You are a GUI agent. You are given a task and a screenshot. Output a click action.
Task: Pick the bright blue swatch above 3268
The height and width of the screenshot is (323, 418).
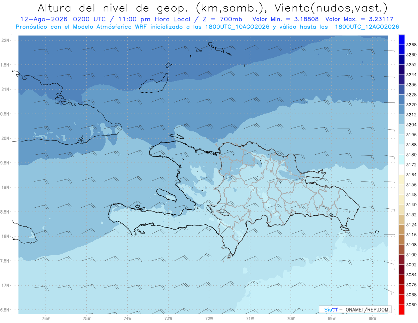click(x=402, y=39)
